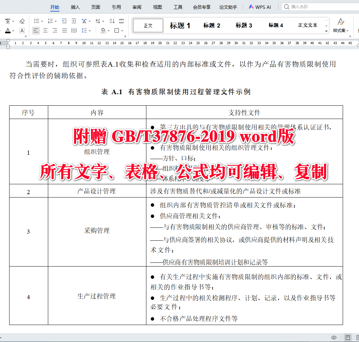The height and width of the screenshot is (342, 359).
Task: Expand the full styles gallery
Action: pyautogui.click(x=326, y=31)
